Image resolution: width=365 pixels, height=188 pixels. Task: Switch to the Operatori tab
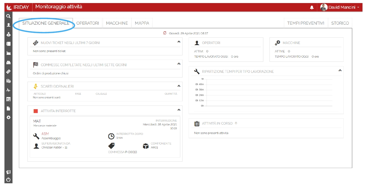point(87,23)
